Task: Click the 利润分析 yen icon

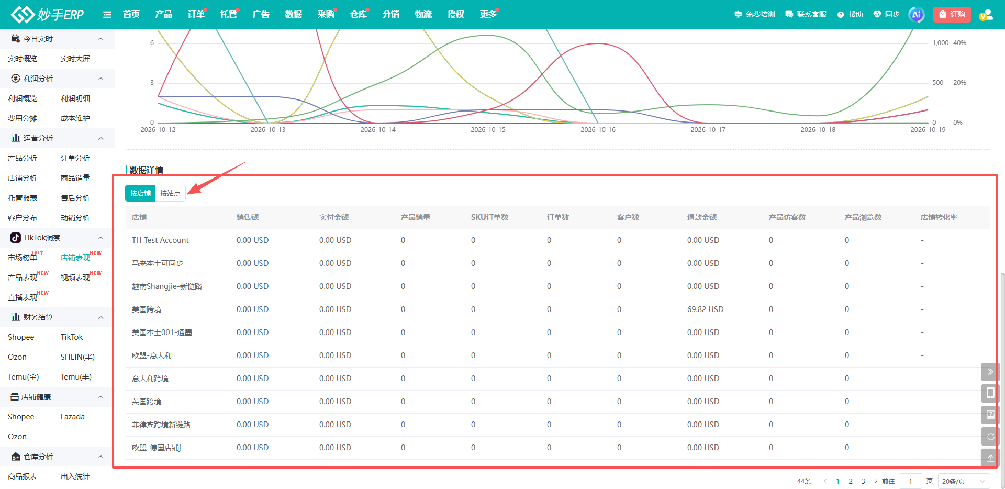Action: [x=16, y=79]
